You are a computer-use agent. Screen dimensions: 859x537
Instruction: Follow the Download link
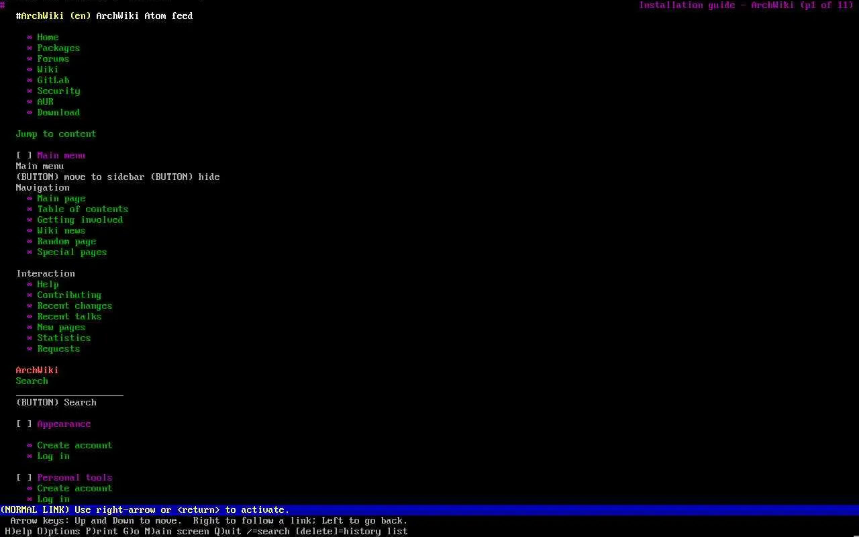[x=58, y=112]
